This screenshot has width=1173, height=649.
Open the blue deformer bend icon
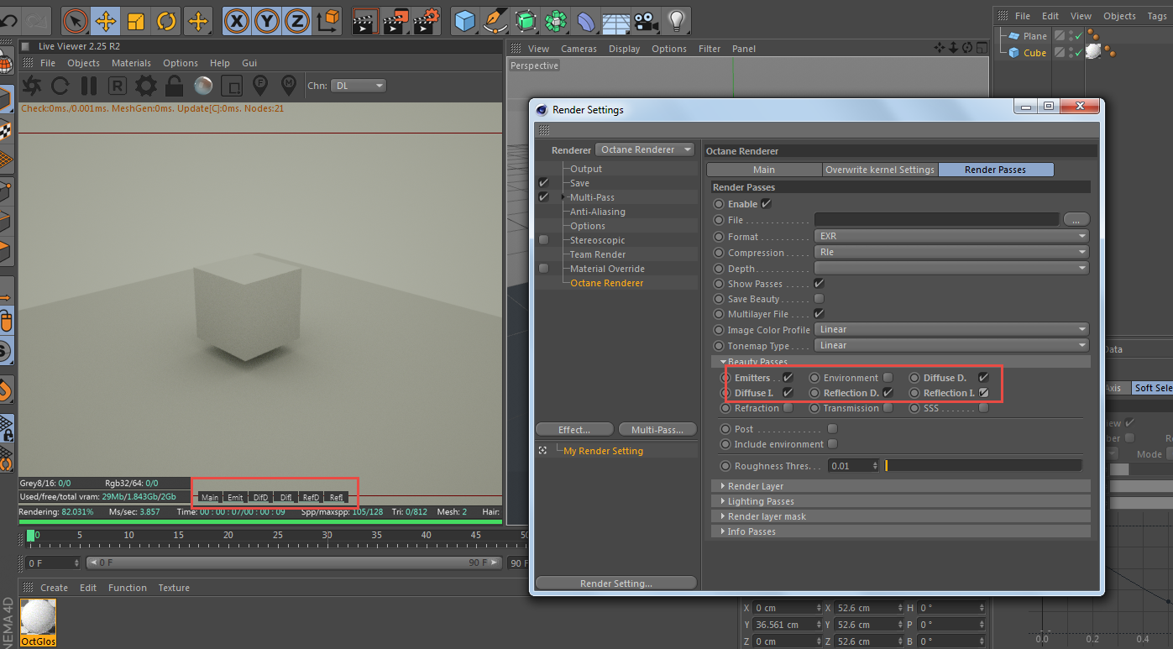point(585,20)
